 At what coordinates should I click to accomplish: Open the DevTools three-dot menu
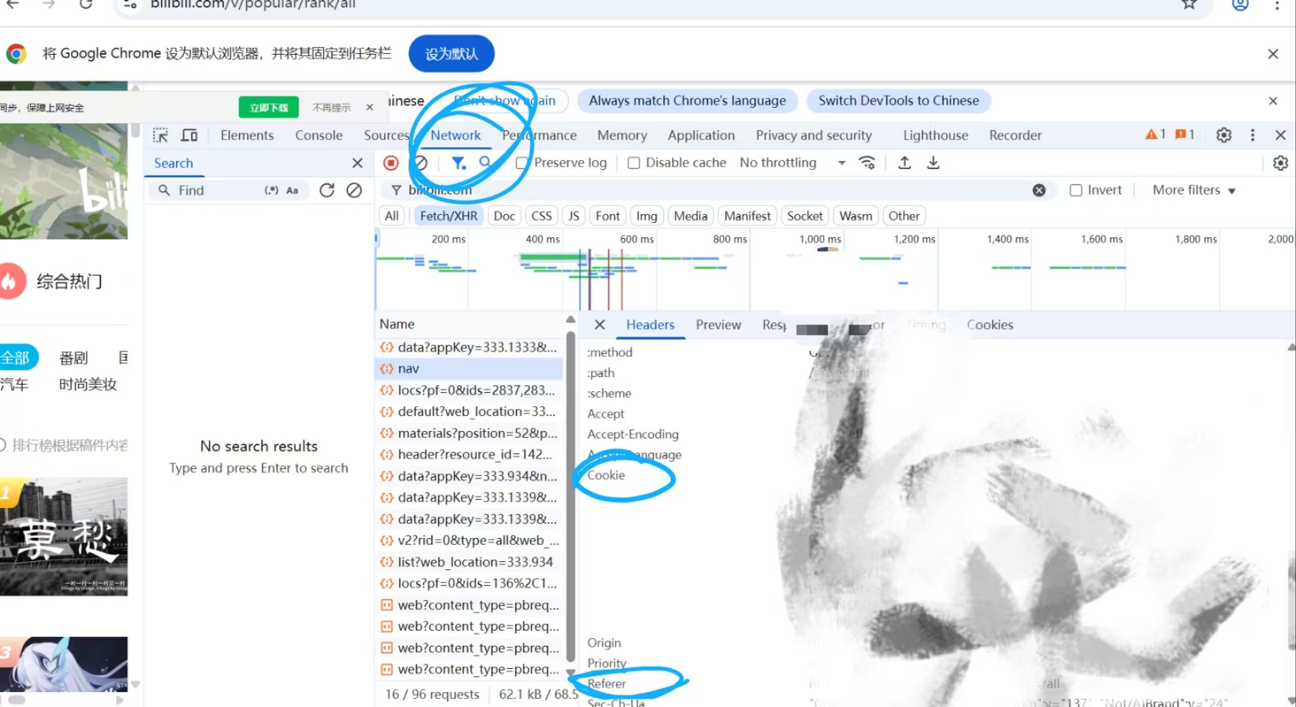click(1252, 134)
